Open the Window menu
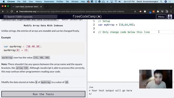Screen dimensions: 174x98 point(75,1)
